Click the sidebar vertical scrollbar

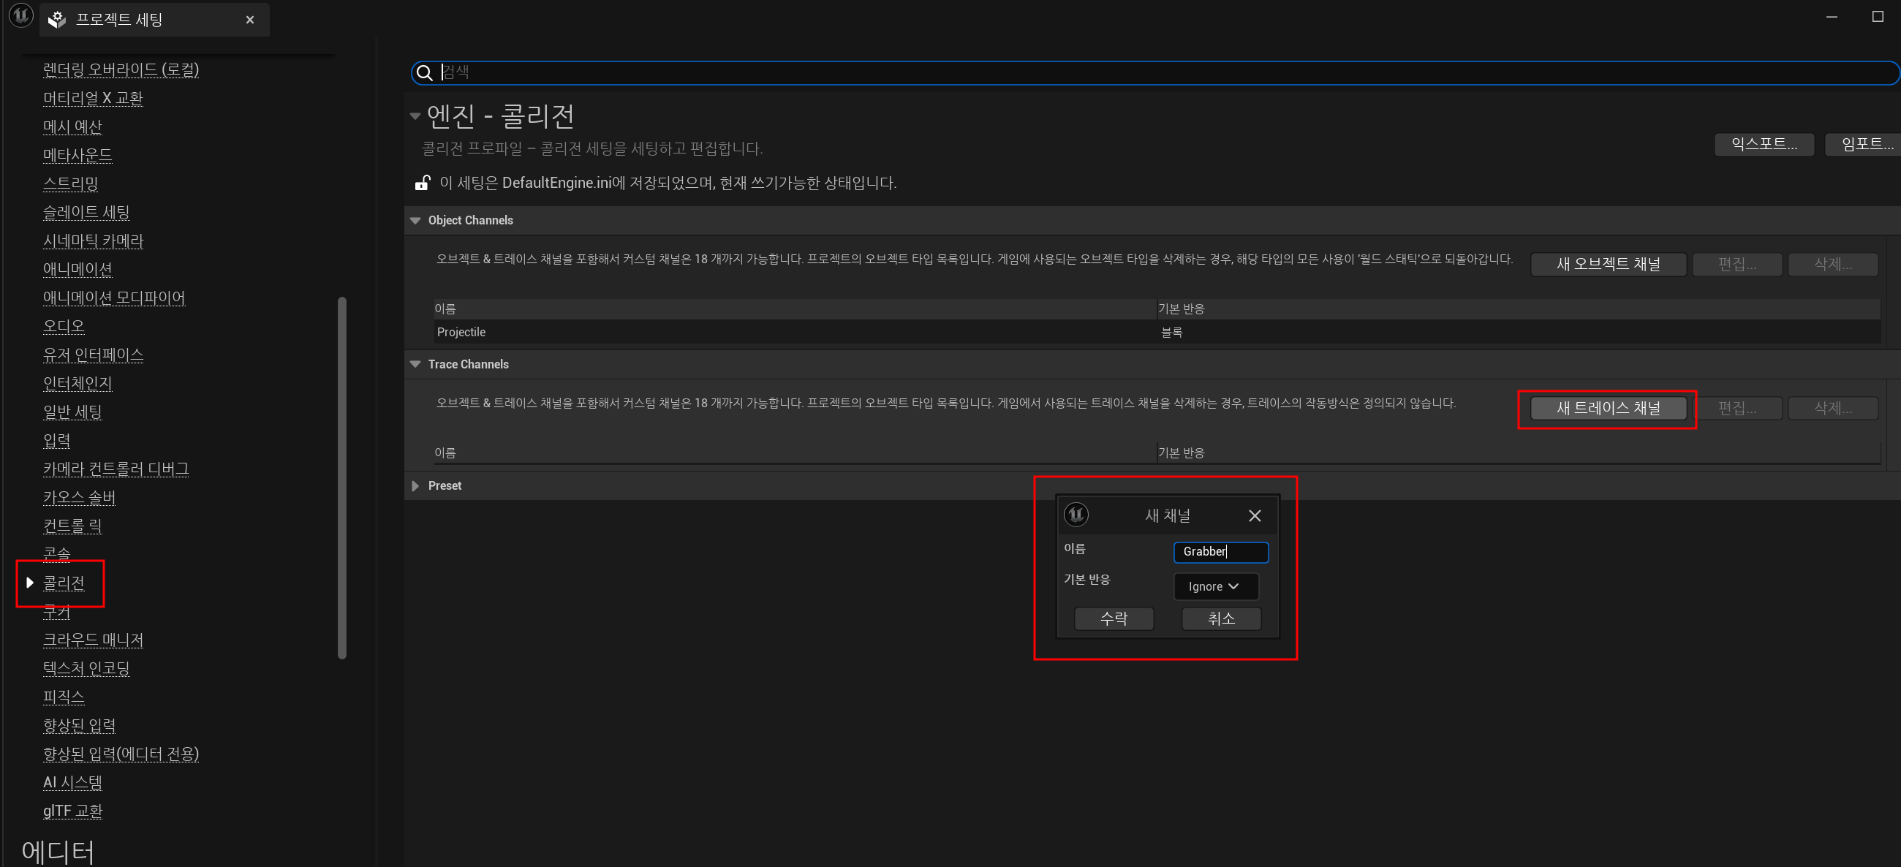341,477
